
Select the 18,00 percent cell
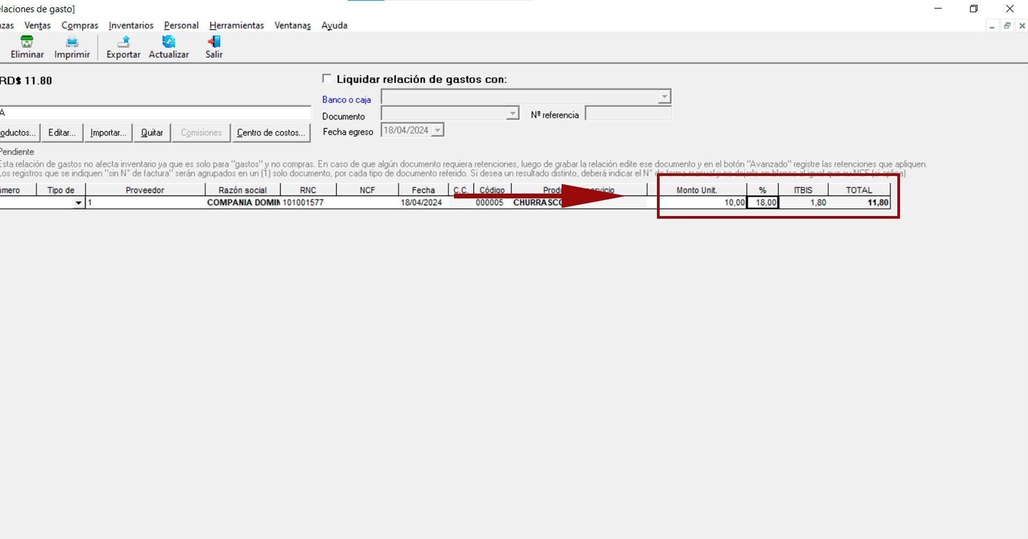[x=763, y=203]
